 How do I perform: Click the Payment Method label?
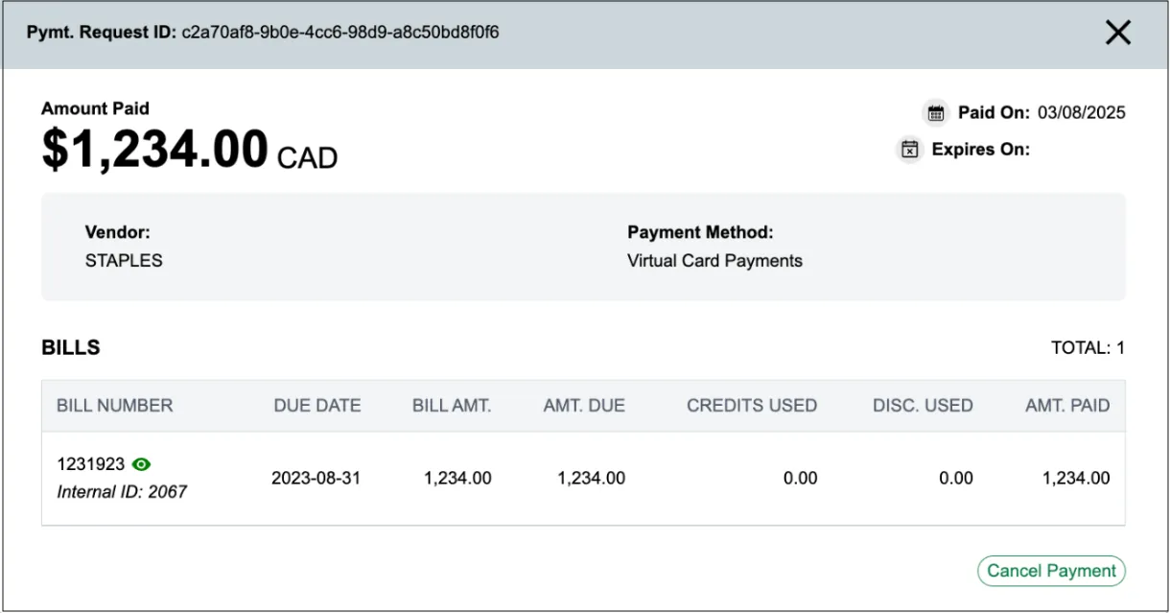(700, 232)
